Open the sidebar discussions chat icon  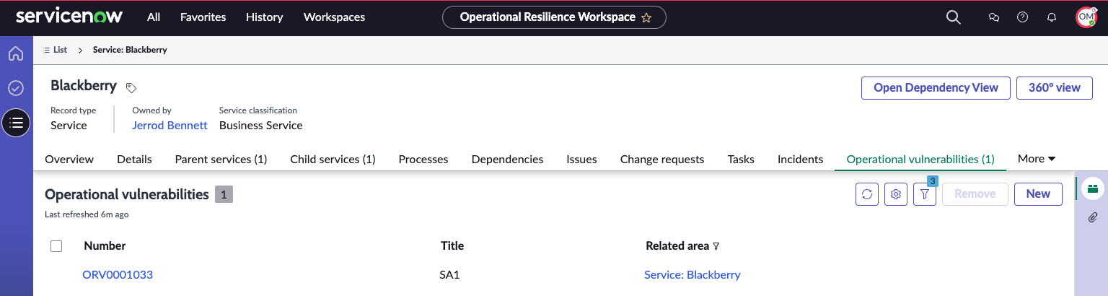pyautogui.click(x=994, y=17)
